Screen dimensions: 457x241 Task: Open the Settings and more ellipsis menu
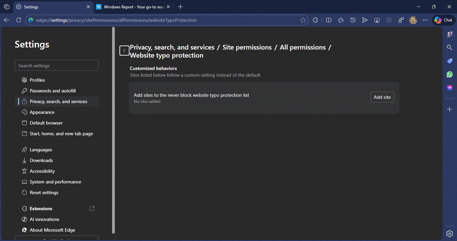(x=425, y=20)
